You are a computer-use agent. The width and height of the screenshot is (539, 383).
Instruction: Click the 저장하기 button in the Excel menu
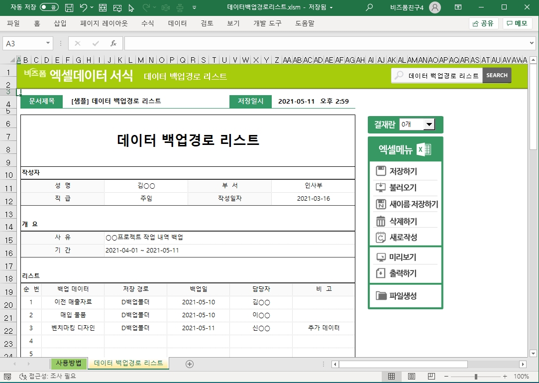pos(403,171)
